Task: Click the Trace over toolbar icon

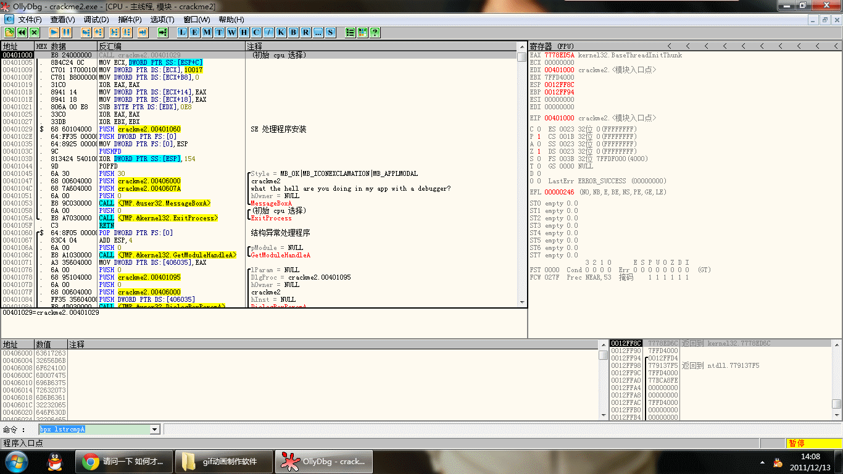Action: [127, 32]
